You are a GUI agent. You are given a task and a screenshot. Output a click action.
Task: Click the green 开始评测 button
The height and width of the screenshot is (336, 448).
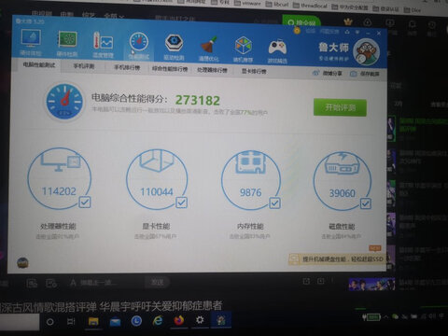coord(340,107)
